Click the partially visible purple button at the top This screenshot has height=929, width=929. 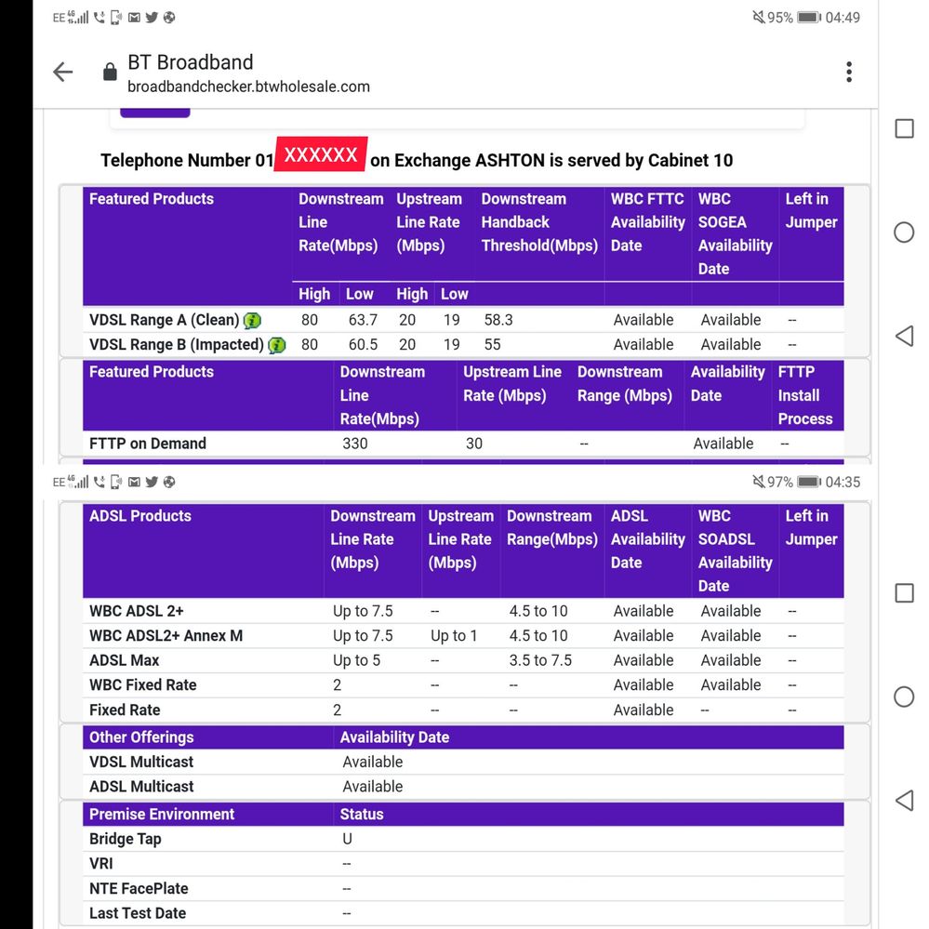(155, 111)
